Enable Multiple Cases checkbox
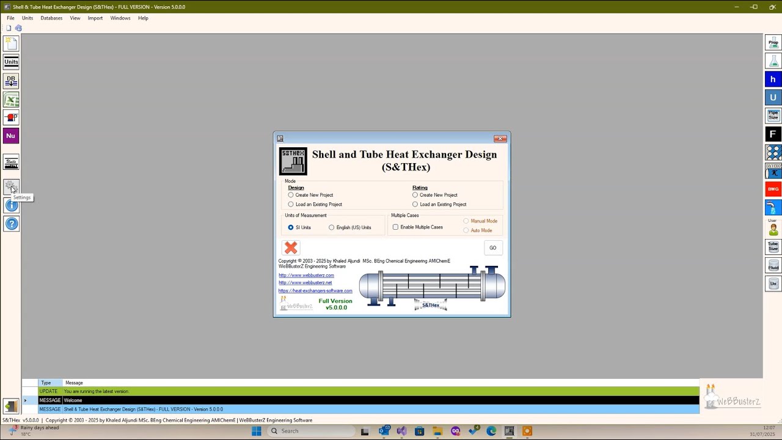This screenshot has height=440, width=782. (396, 227)
